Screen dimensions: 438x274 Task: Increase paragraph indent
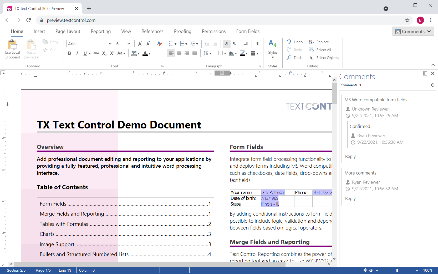tap(215, 44)
